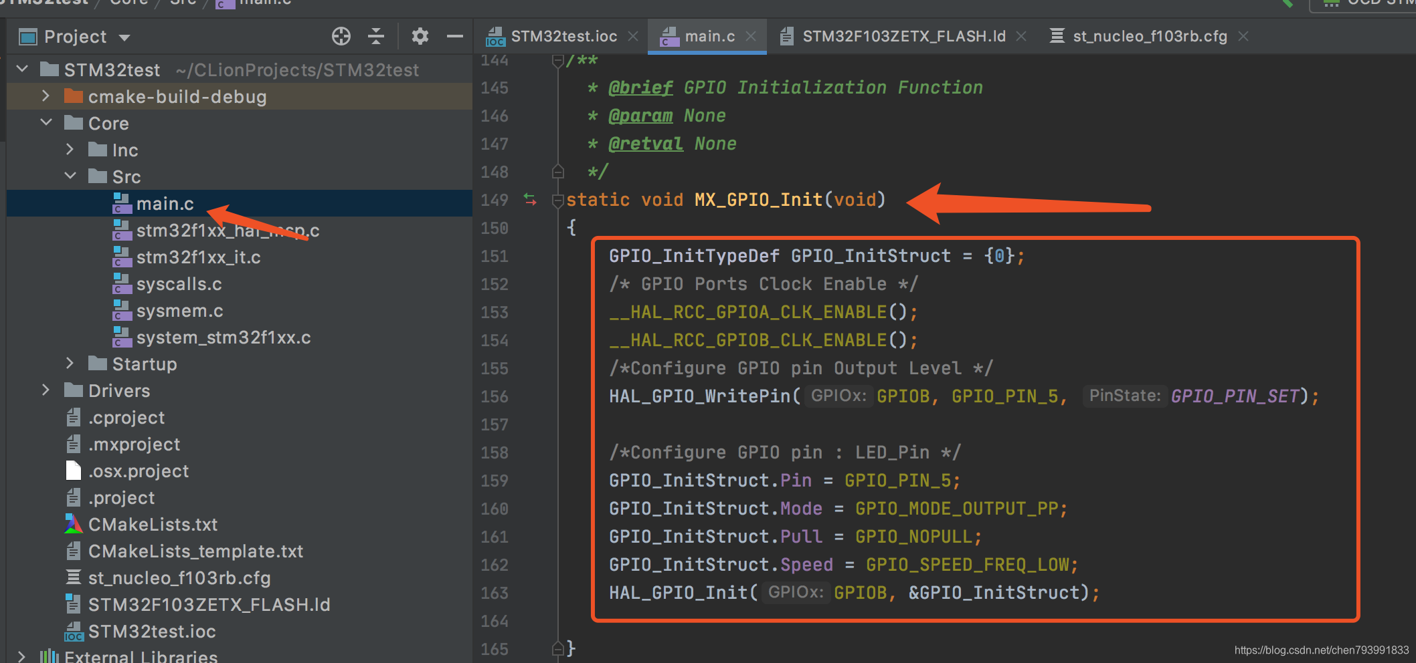1416x663 pixels.
Task: Click the gutter navigation icon at line 149
Action: 531,199
